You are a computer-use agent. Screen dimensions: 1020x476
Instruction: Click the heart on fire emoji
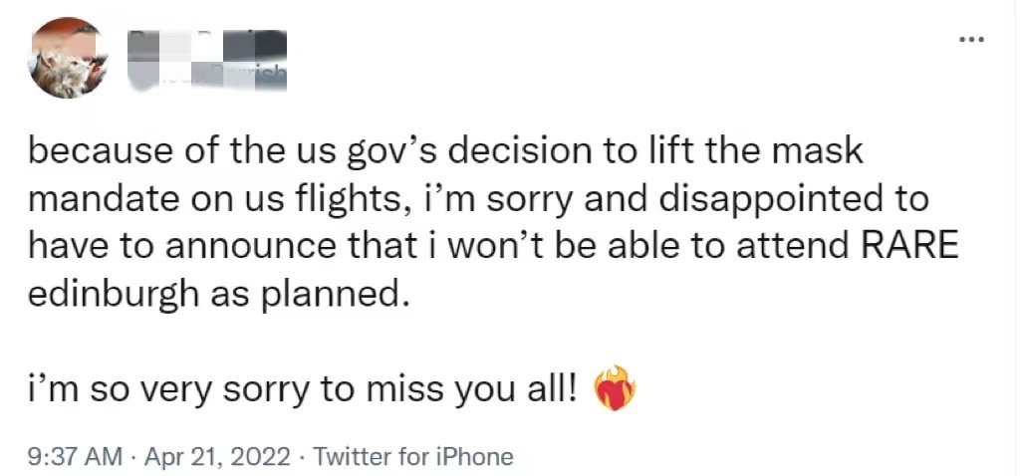coord(614,388)
